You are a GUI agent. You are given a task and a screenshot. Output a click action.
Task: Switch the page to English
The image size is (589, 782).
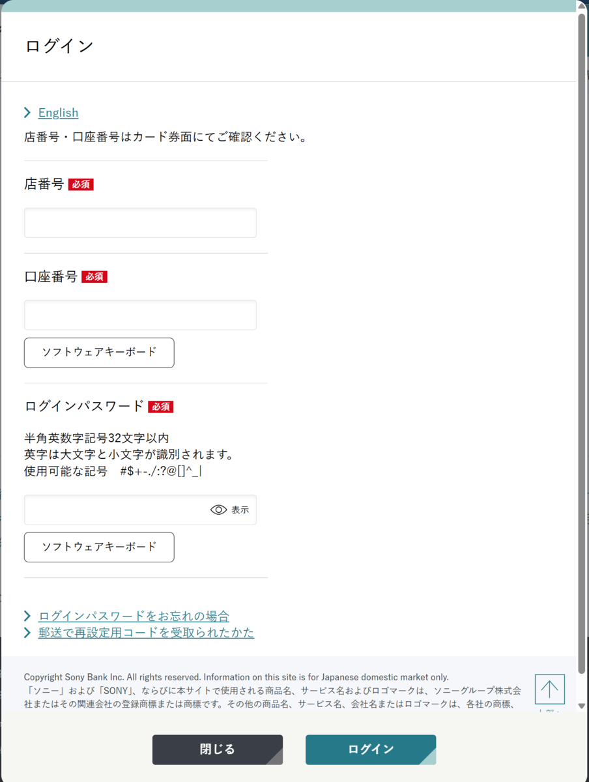[58, 112]
